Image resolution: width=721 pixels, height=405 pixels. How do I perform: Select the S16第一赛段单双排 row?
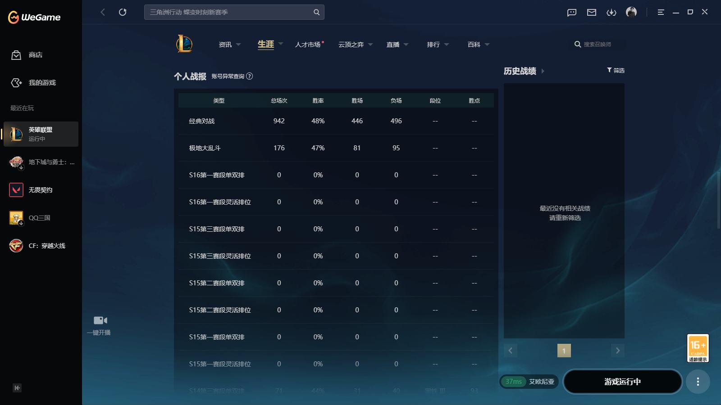pos(336,175)
